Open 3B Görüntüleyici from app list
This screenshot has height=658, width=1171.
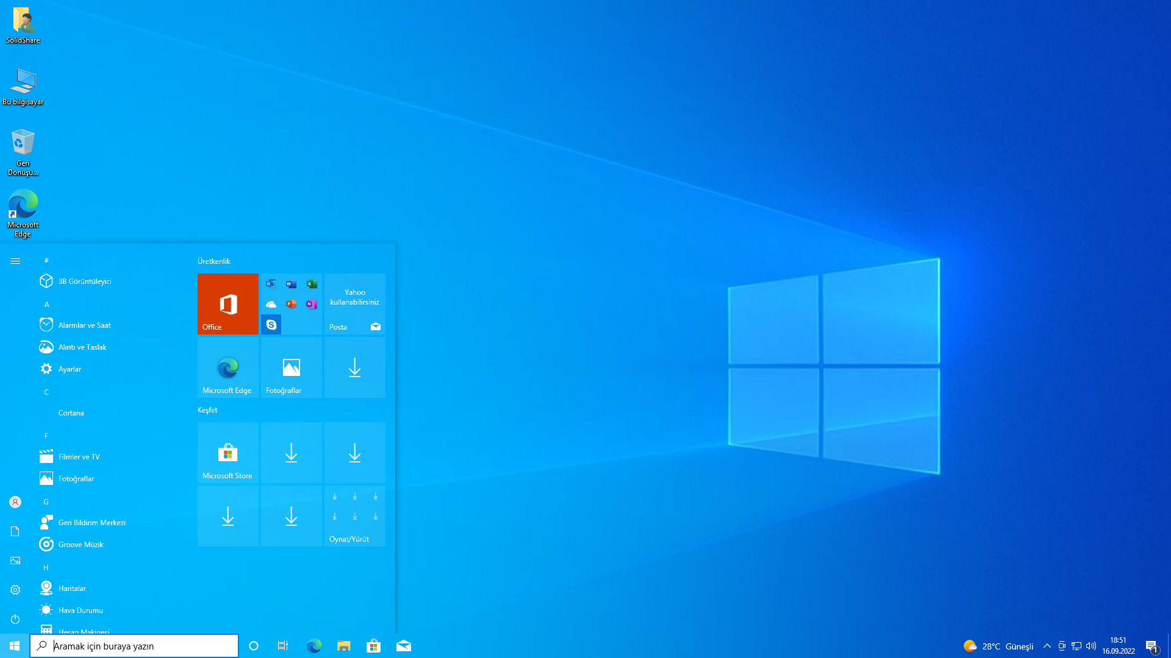coord(110,281)
